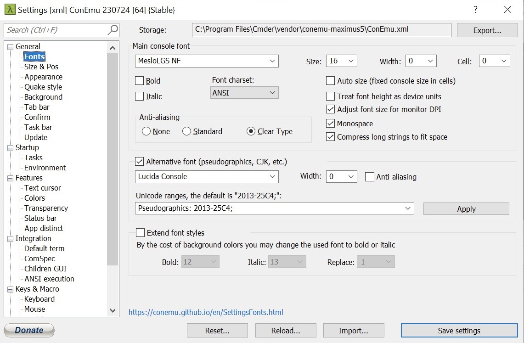Click the Export... button
The height and width of the screenshot is (343, 524).
pos(487,30)
